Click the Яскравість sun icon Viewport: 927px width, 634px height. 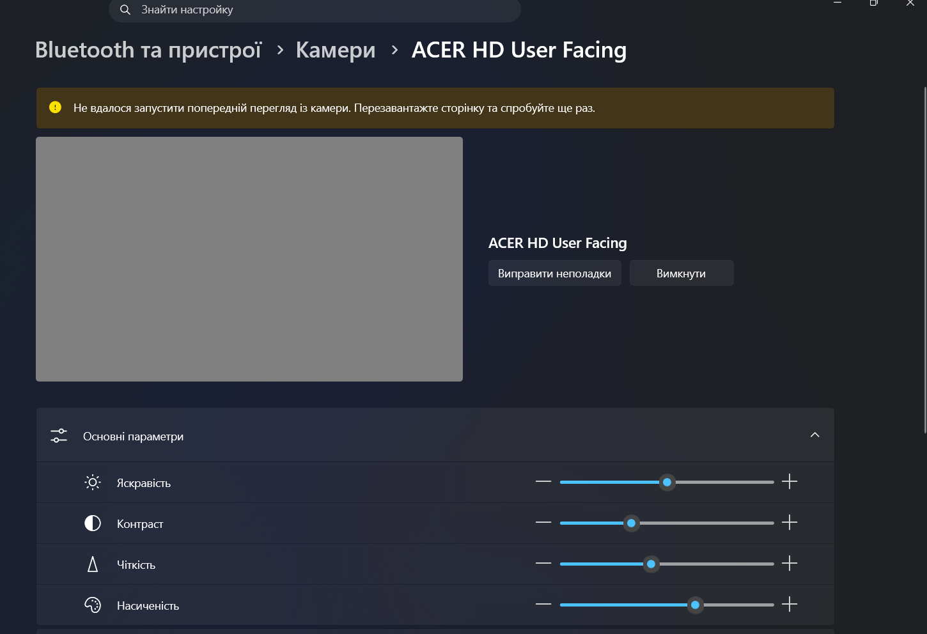(x=93, y=483)
